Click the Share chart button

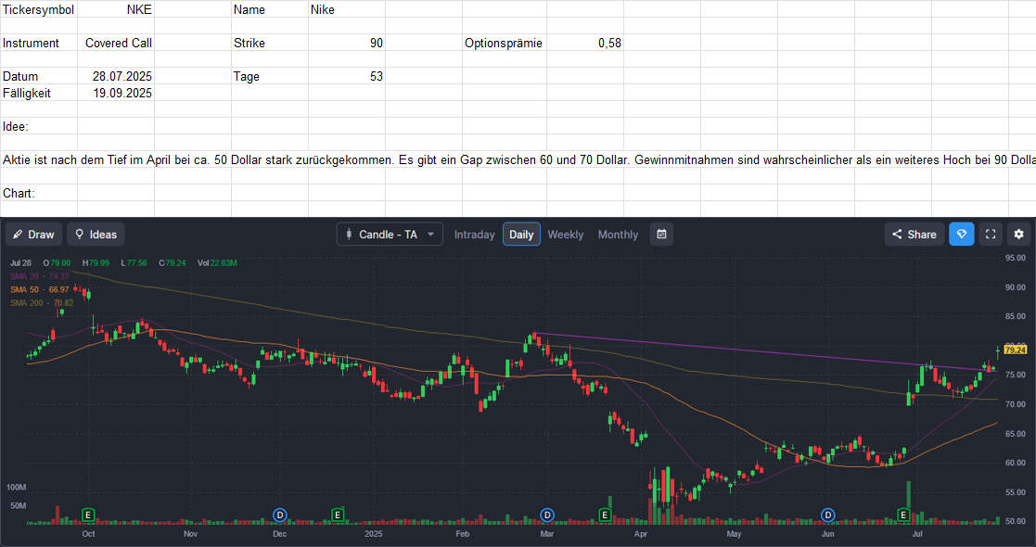[x=914, y=235]
